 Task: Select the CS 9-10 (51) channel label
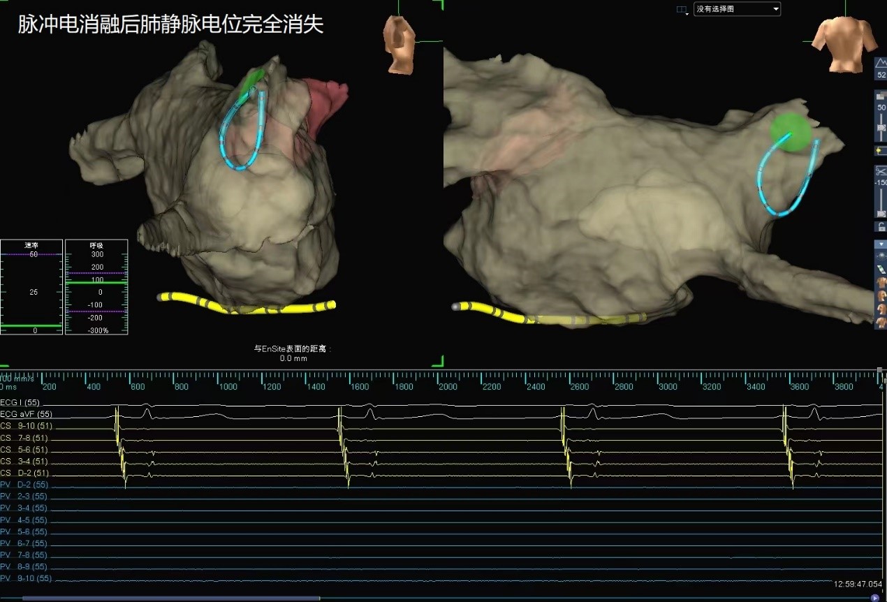(x=27, y=426)
